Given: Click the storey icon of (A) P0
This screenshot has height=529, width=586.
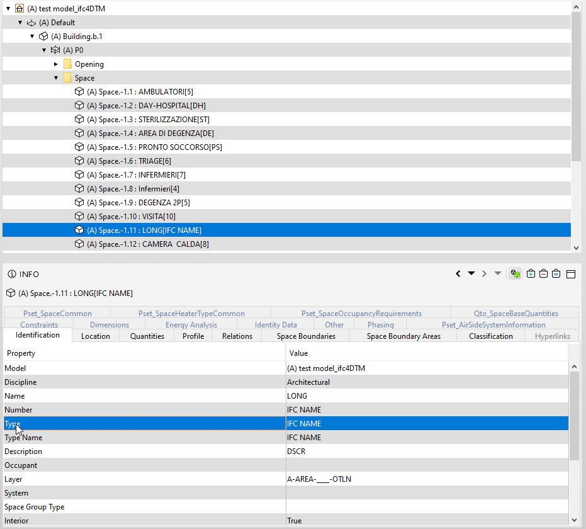Looking at the screenshot, I should pos(55,50).
